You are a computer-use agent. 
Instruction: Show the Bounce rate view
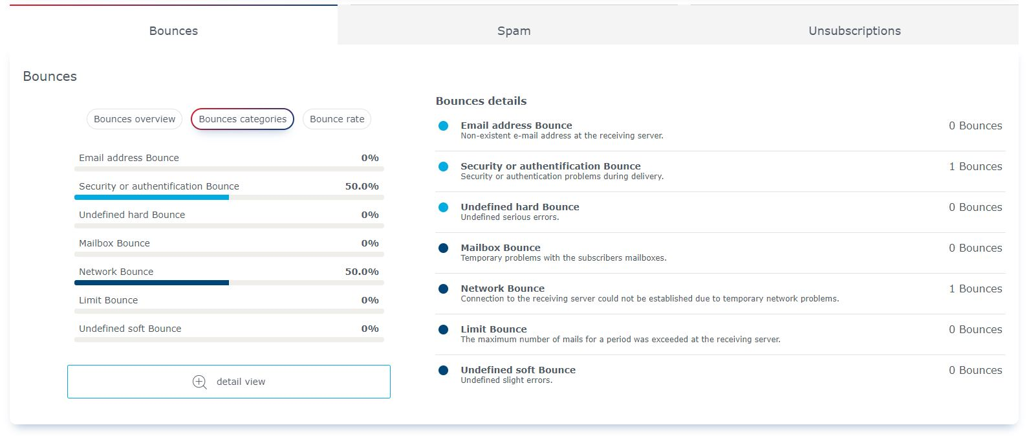coord(337,119)
